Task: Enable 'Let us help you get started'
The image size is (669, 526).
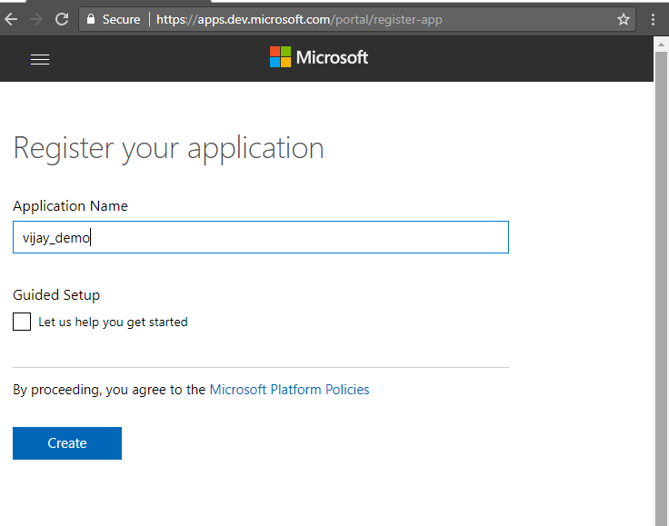Action: pos(22,322)
